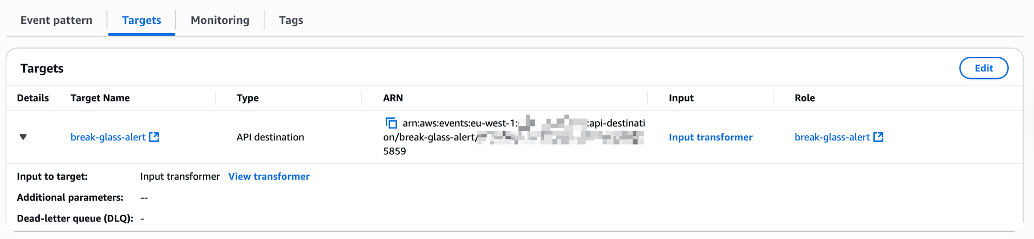Open break-glass-alert target name link
Viewport: 1034px width, 239px height.
[108, 137]
